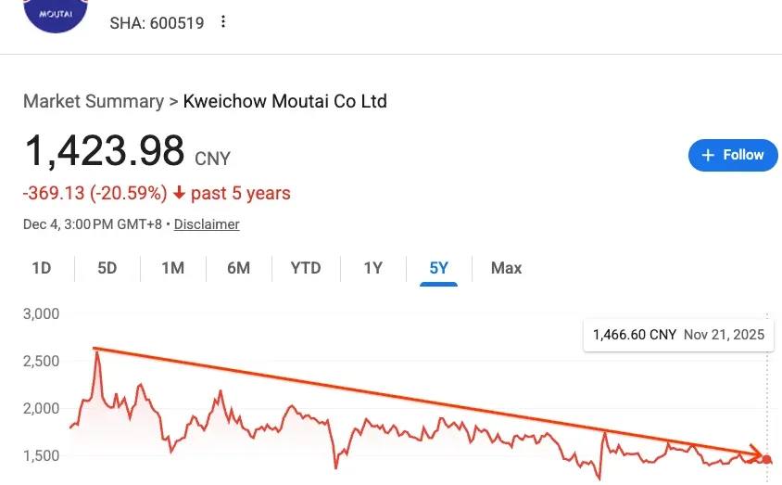Click the red dot at the chart's end

coord(767,460)
